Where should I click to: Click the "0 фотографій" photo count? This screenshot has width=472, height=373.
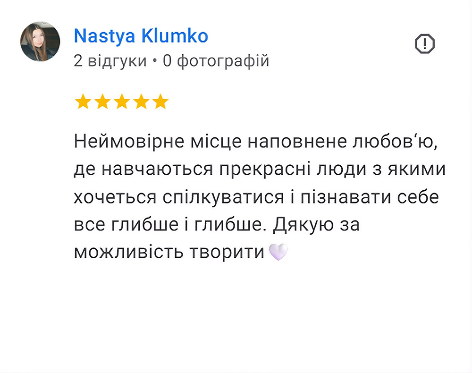tap(216, 61)
